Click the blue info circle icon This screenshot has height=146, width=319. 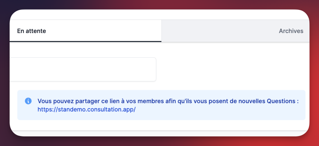tap(28, 101)
